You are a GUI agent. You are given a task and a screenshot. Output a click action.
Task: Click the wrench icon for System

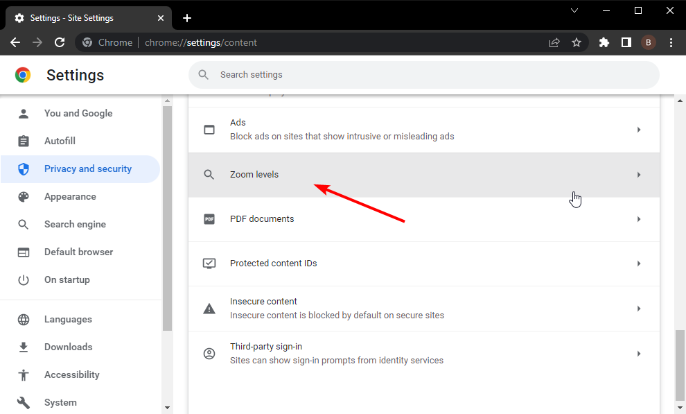pos(24,403)
